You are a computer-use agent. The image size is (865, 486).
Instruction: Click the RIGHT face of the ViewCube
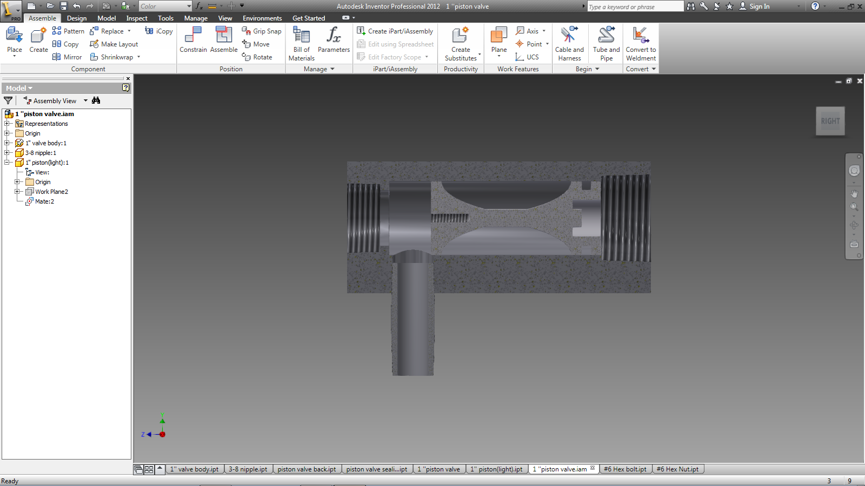pyautogui.click(x=830, y=121)
